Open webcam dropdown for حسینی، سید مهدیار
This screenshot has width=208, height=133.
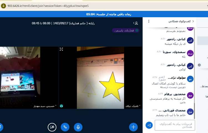45,106
